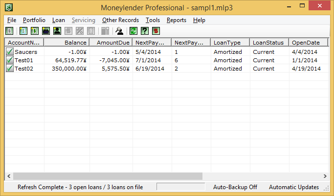The height and width of the screenshot is (196, 334).
Task: Click the 6/19/2014 next payment date
Action: click(150, 69)
